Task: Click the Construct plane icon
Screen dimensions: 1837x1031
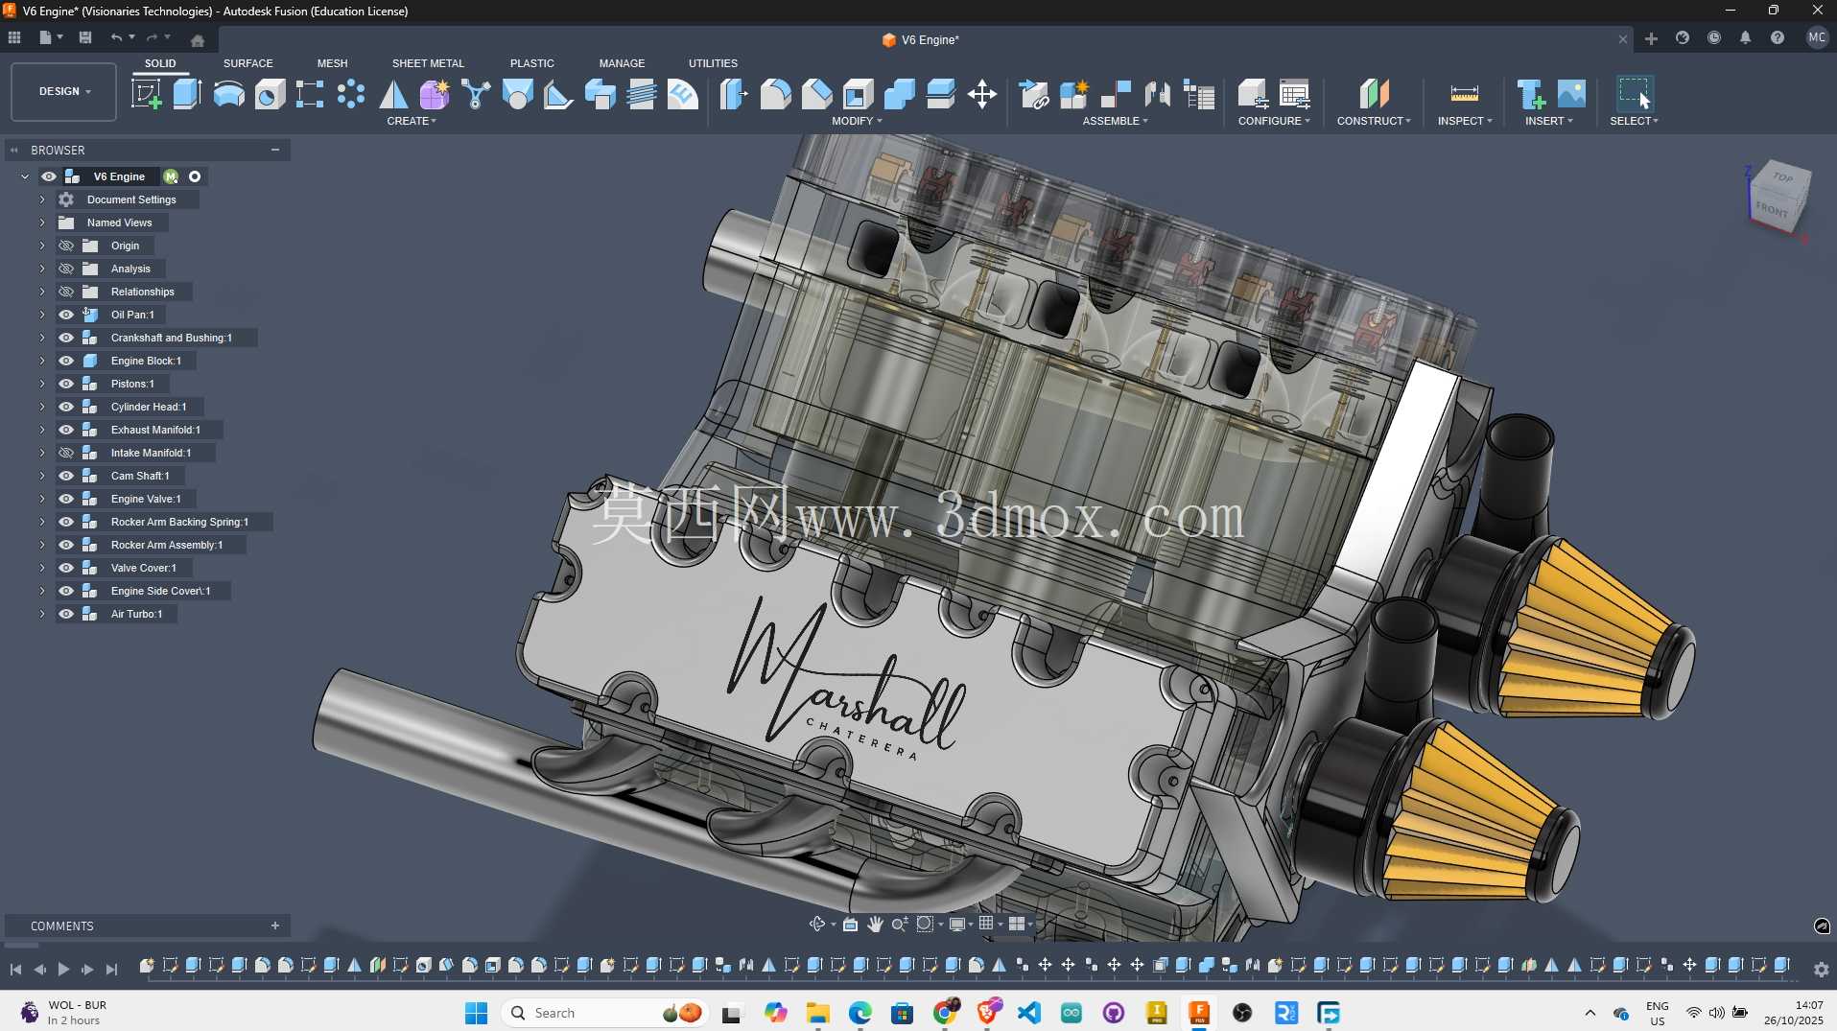Action: (x=1374, y=94)
